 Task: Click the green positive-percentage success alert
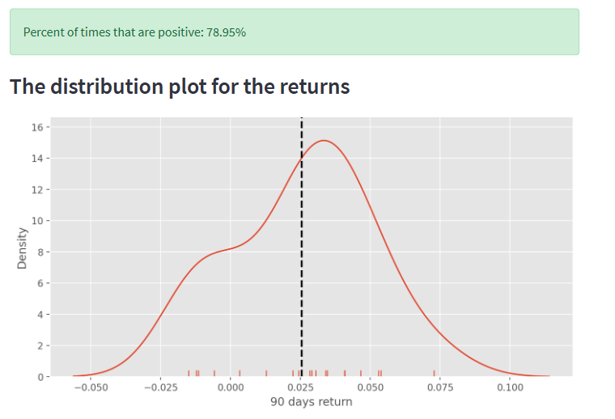295,32
